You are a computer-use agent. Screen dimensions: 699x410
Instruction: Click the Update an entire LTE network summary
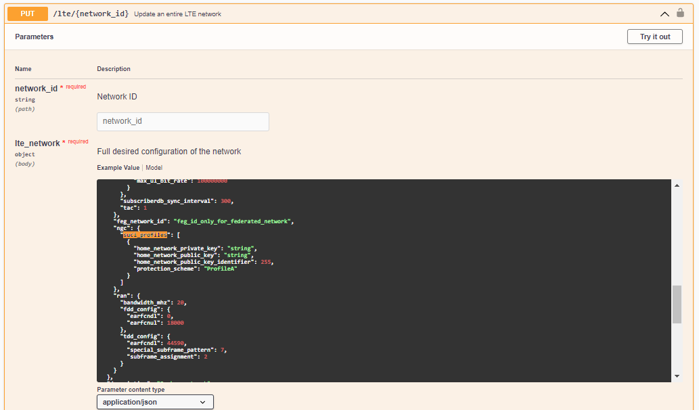click(177, 14)
